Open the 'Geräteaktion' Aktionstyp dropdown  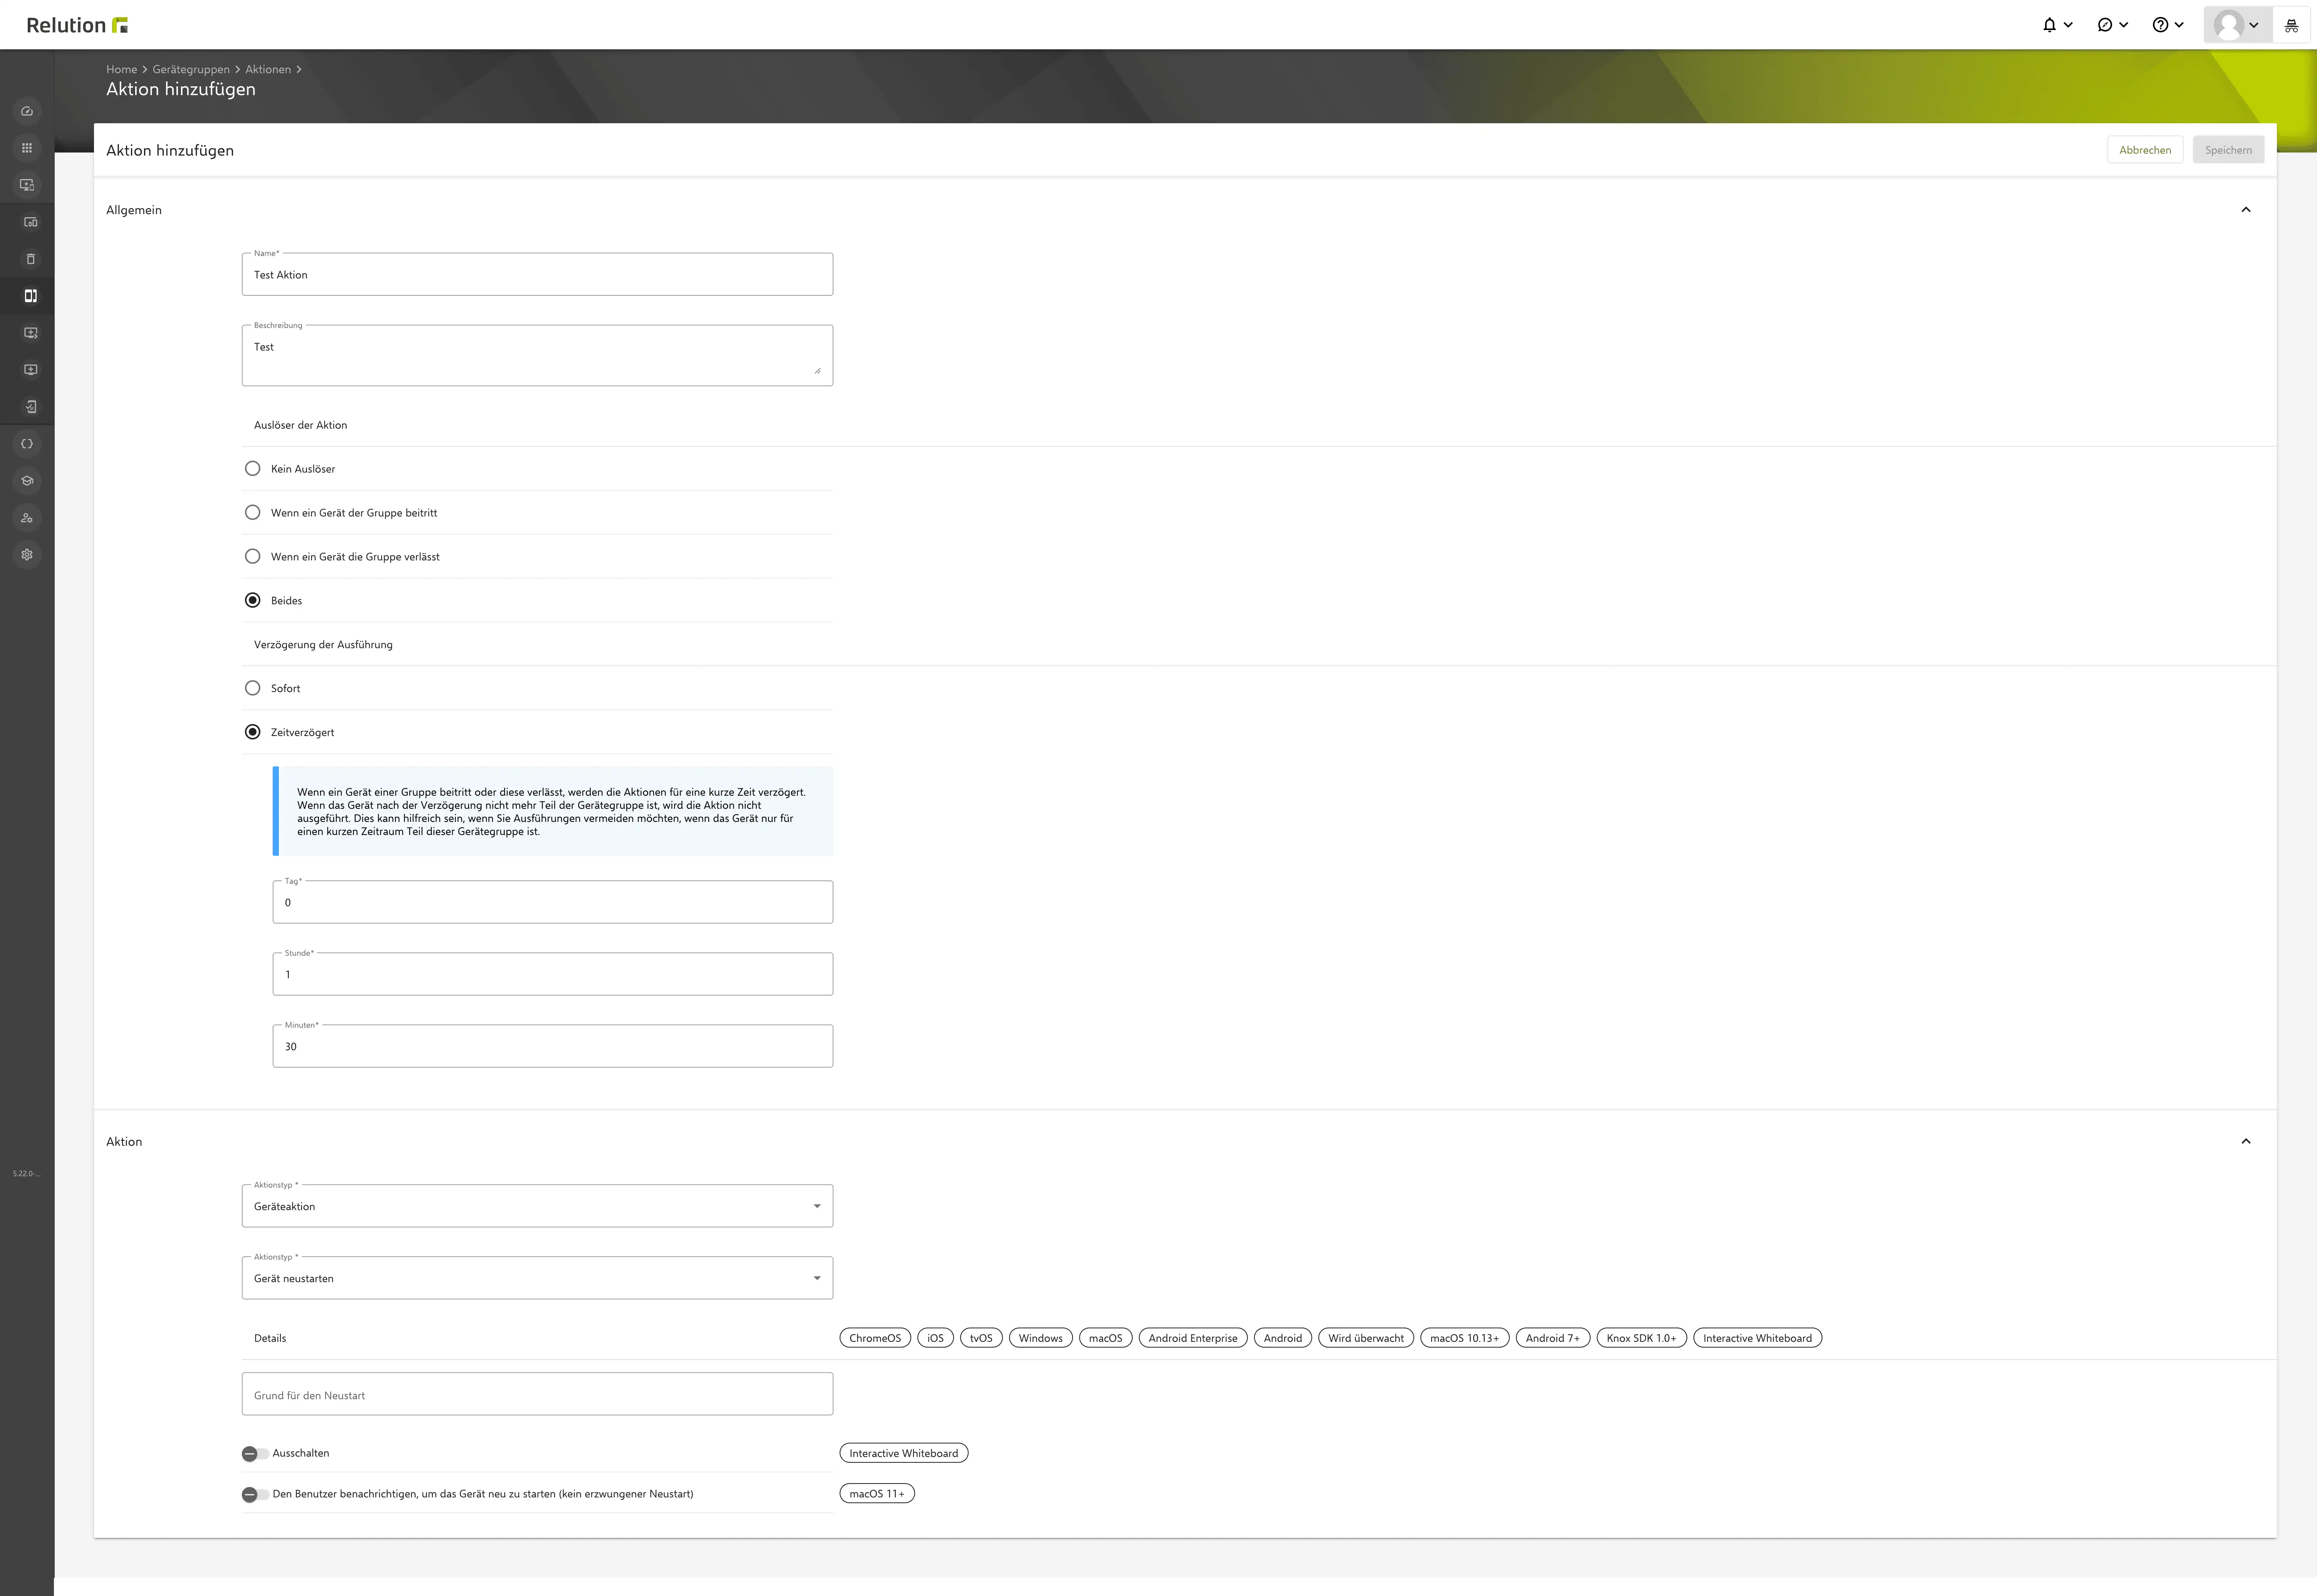537,1206
